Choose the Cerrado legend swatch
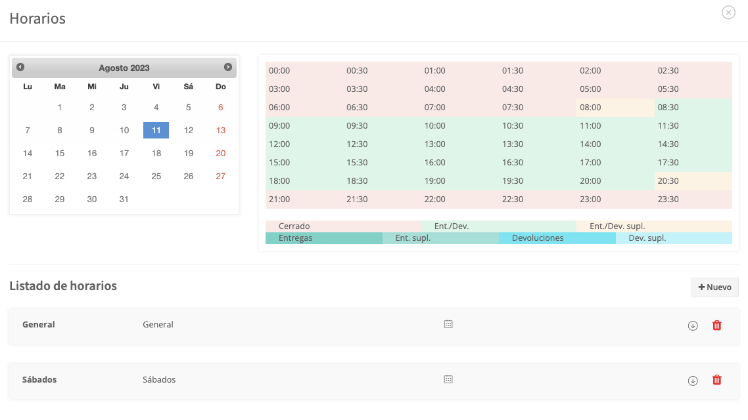Viewport: 748px width, 420px height. [x=344, y=226]
